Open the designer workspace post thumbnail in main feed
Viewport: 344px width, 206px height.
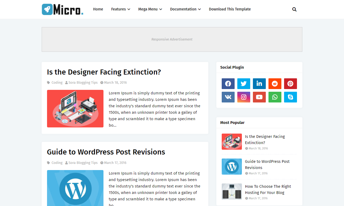point(75,109)
